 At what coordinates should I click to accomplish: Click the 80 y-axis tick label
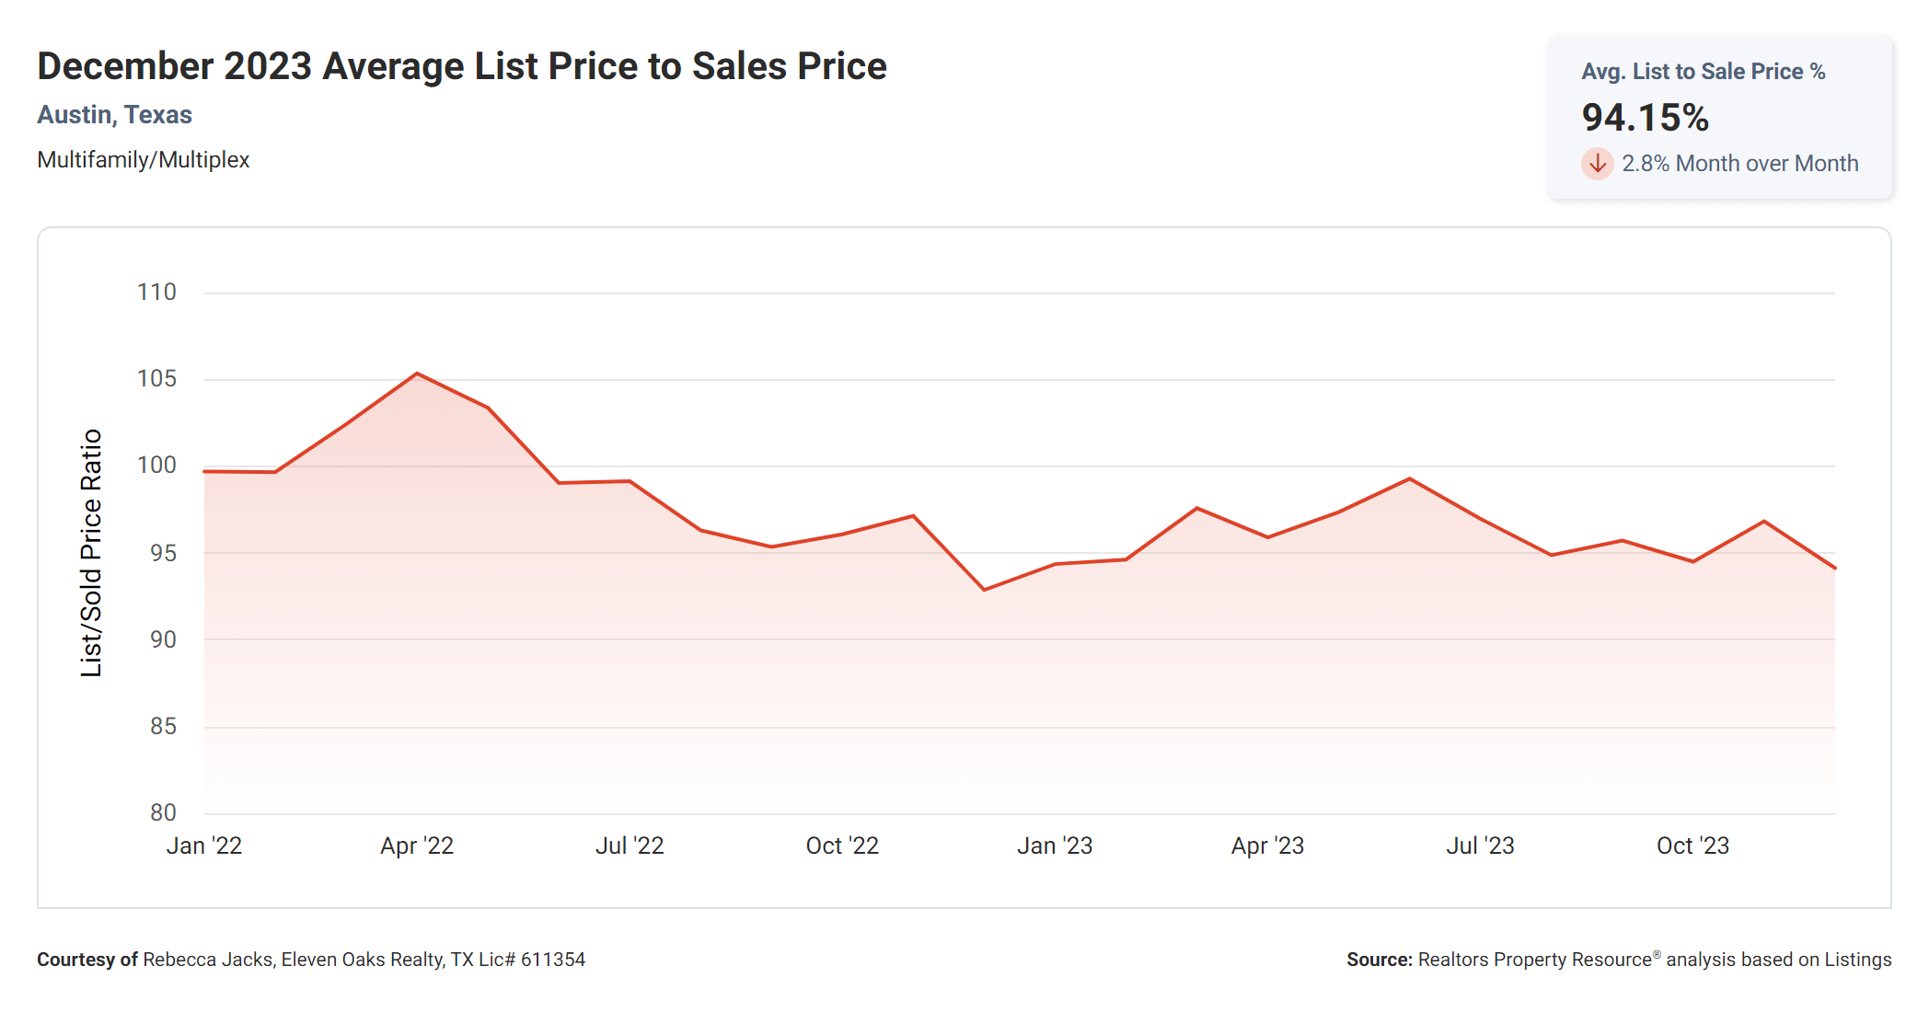[163, 812]
